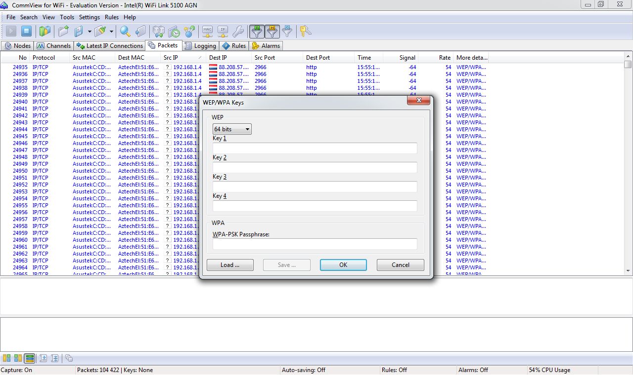
Task: Click the Capture: On status bar entry
Action: tap(38, 370)
